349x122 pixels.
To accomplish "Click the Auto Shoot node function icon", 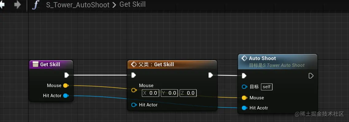I will (x=244, y=58).
